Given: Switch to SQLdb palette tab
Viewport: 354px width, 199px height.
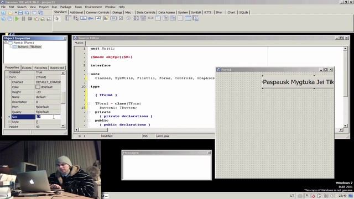Looking at the screenshot, I should click(243, 12).
